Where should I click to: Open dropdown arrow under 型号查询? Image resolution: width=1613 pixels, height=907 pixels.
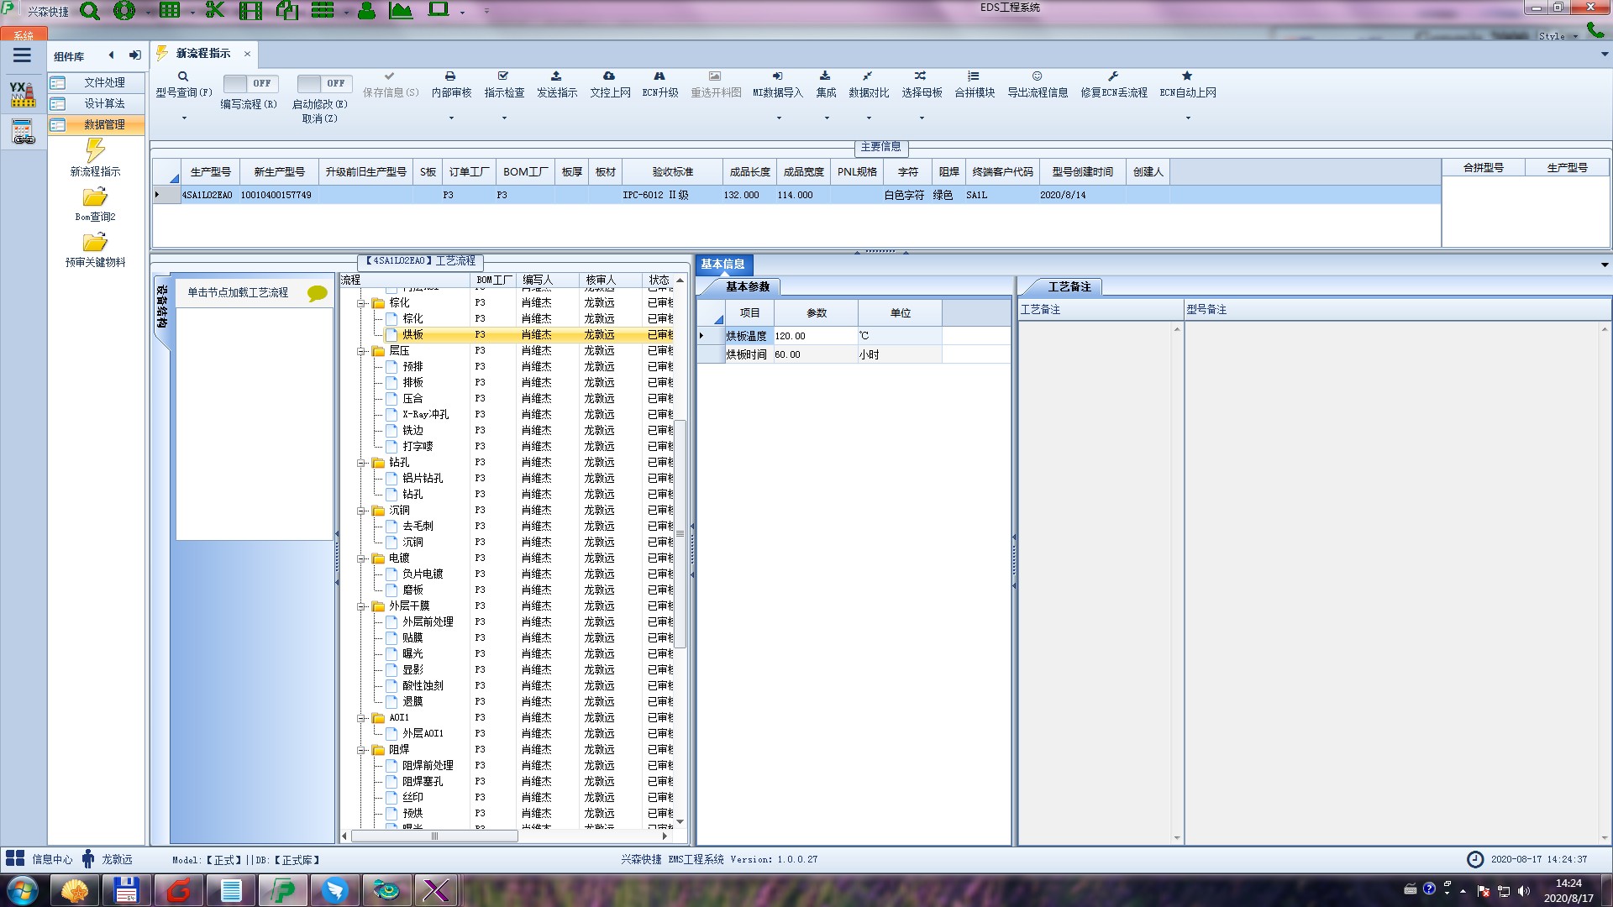pyautogui.click(x=184, y=118)
